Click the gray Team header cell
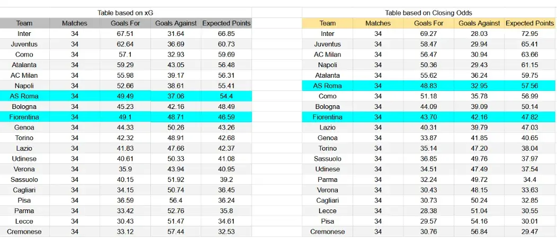This screenshot has width=557, height=238. point(24,23)
